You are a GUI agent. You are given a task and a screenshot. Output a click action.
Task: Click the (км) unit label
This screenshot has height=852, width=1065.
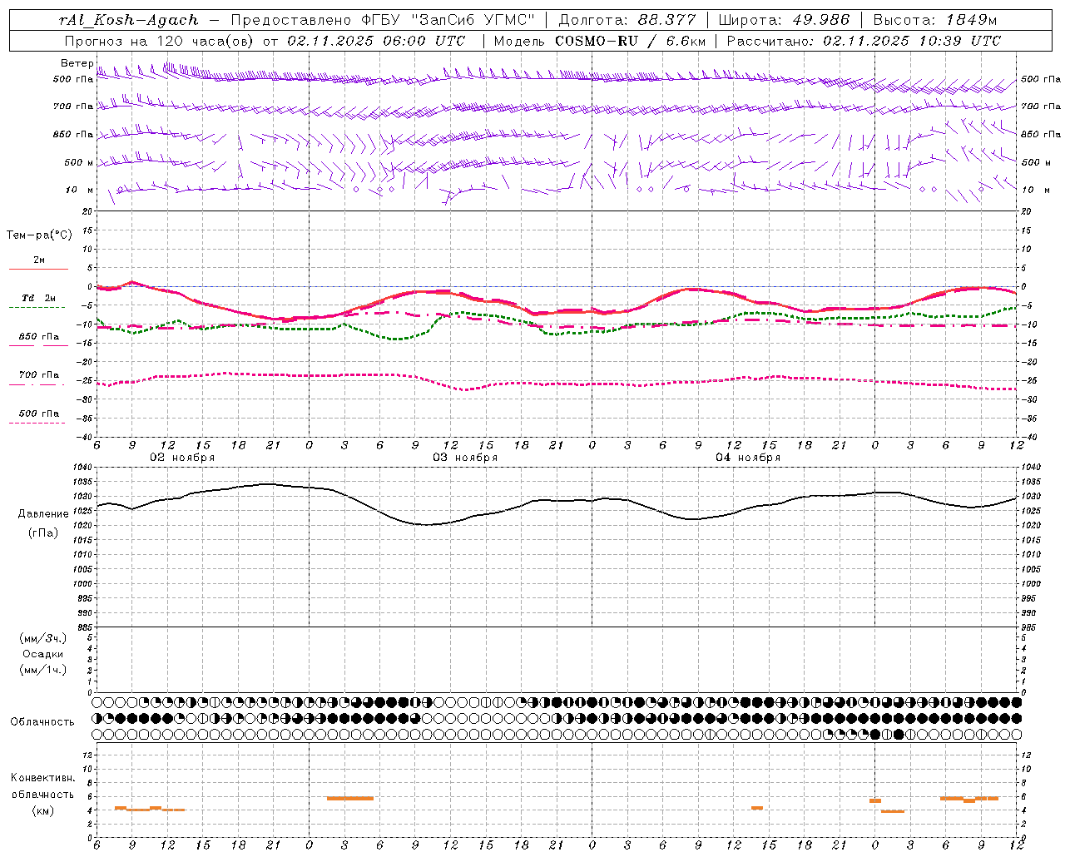43,810
